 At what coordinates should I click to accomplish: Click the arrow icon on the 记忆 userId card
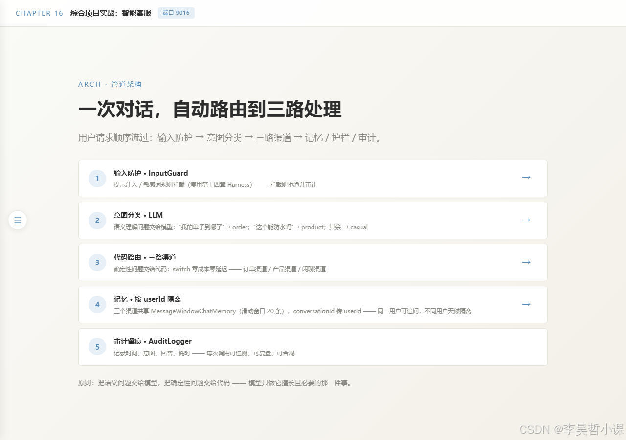click(526, 304)
